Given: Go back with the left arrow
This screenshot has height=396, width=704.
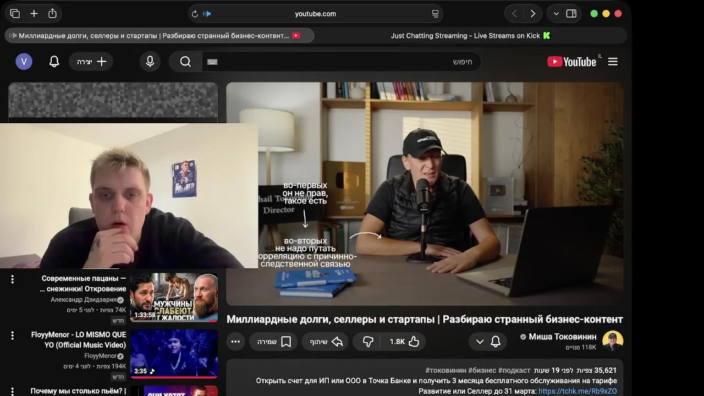Looking at the screenshot, I should click(x=514, y=14).
